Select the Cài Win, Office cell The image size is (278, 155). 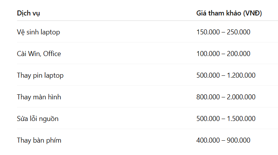click(39, 54)
